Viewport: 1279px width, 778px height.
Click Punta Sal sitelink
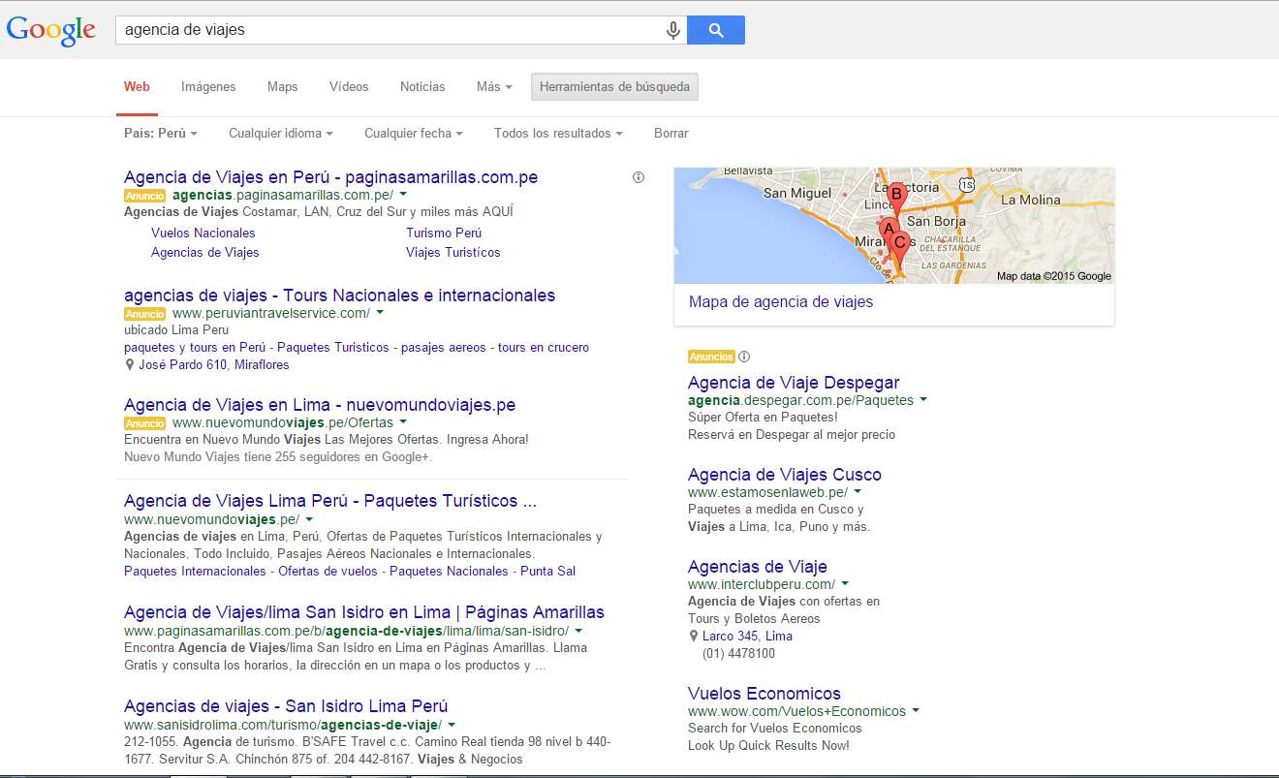[547, 571]
